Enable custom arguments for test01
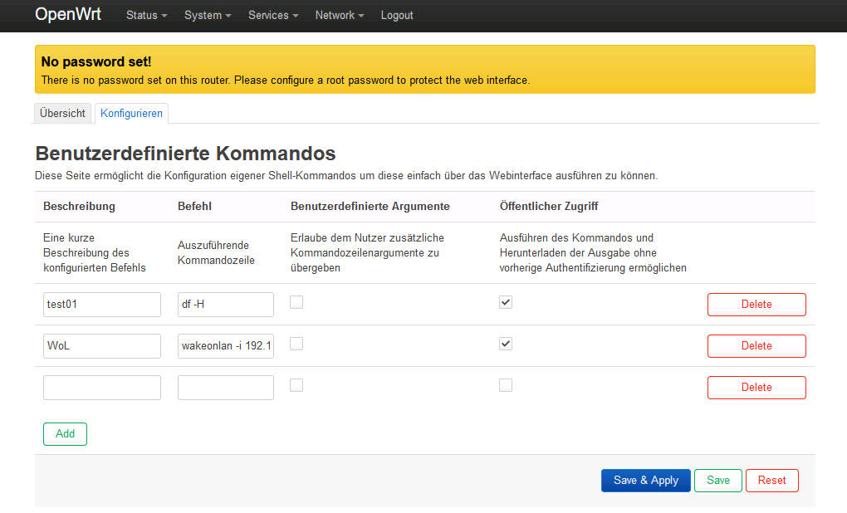 296,303
